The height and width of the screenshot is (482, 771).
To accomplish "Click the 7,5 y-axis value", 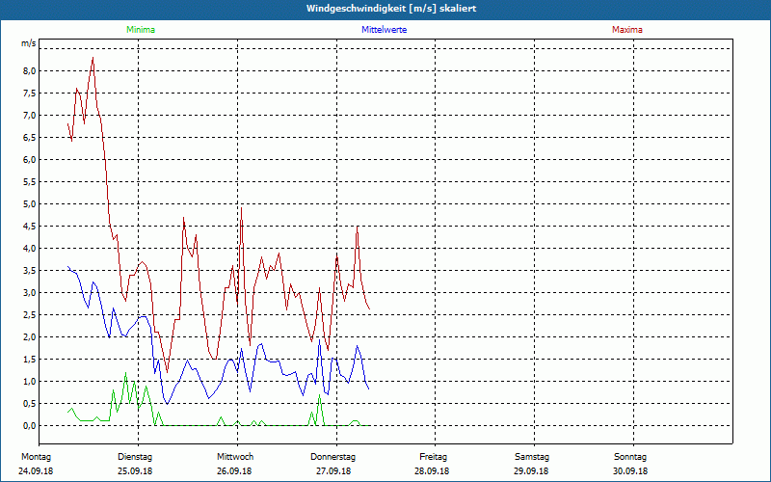I will [30, 93].
